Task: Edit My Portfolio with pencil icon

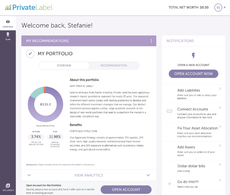Action: coord(30,54)
